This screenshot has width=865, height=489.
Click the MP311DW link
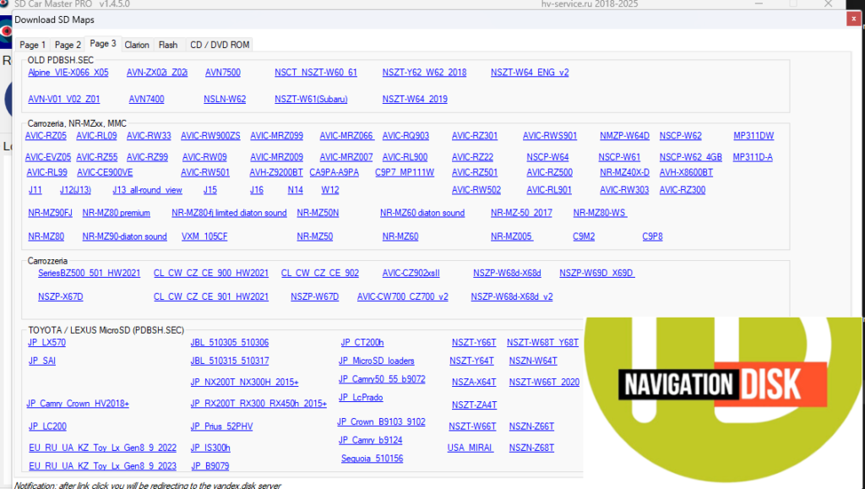[753, 136]
